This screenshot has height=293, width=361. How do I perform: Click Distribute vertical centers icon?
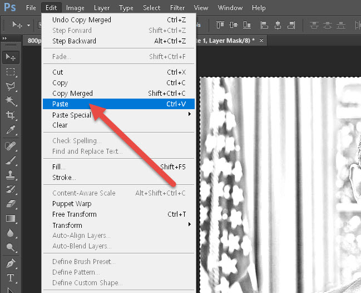(x=328, y=25)
